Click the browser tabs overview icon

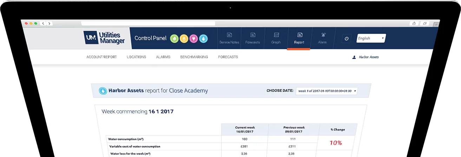coord(425,23)
